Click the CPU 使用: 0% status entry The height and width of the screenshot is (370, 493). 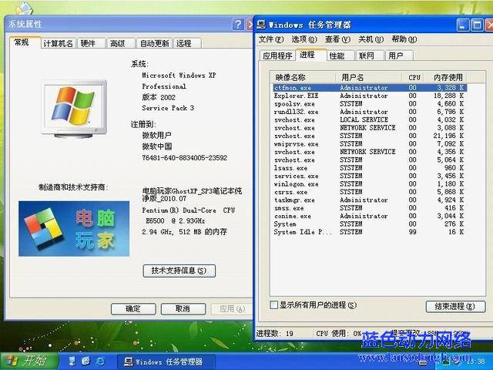click(339, 334)
